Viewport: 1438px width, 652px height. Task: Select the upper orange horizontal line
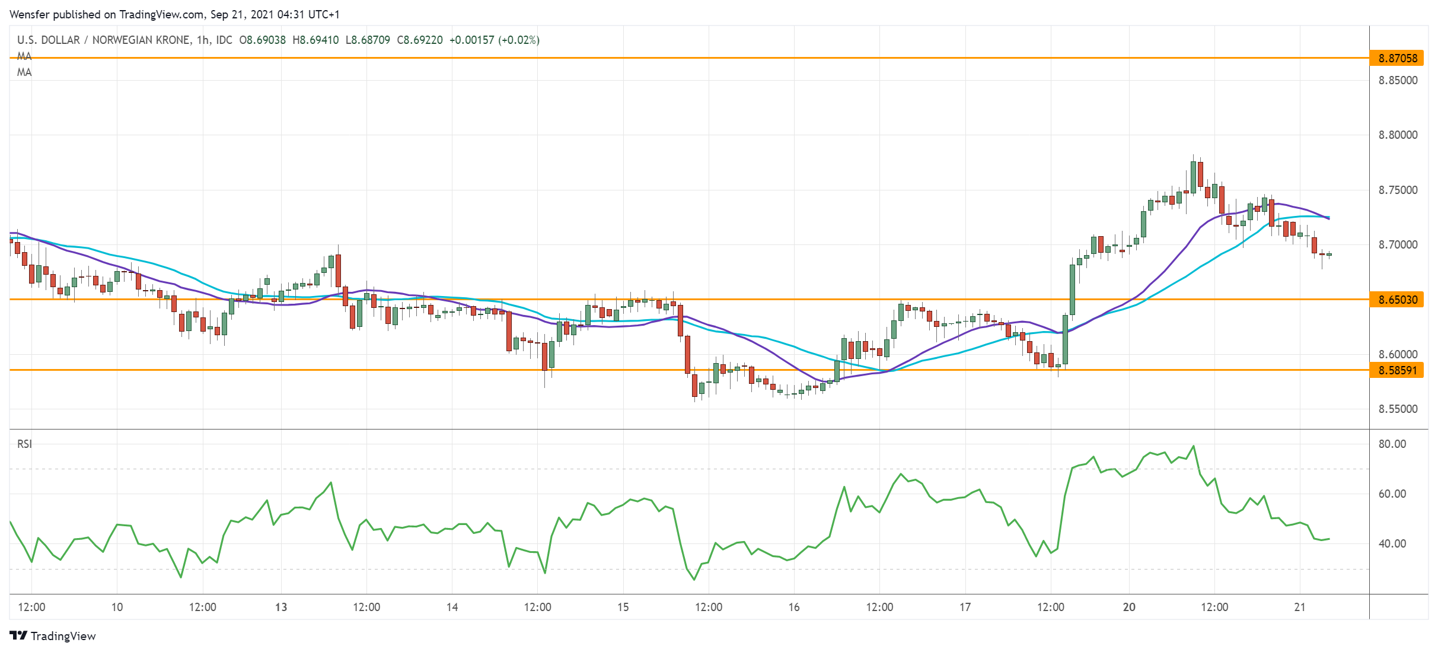click(712, 59)
